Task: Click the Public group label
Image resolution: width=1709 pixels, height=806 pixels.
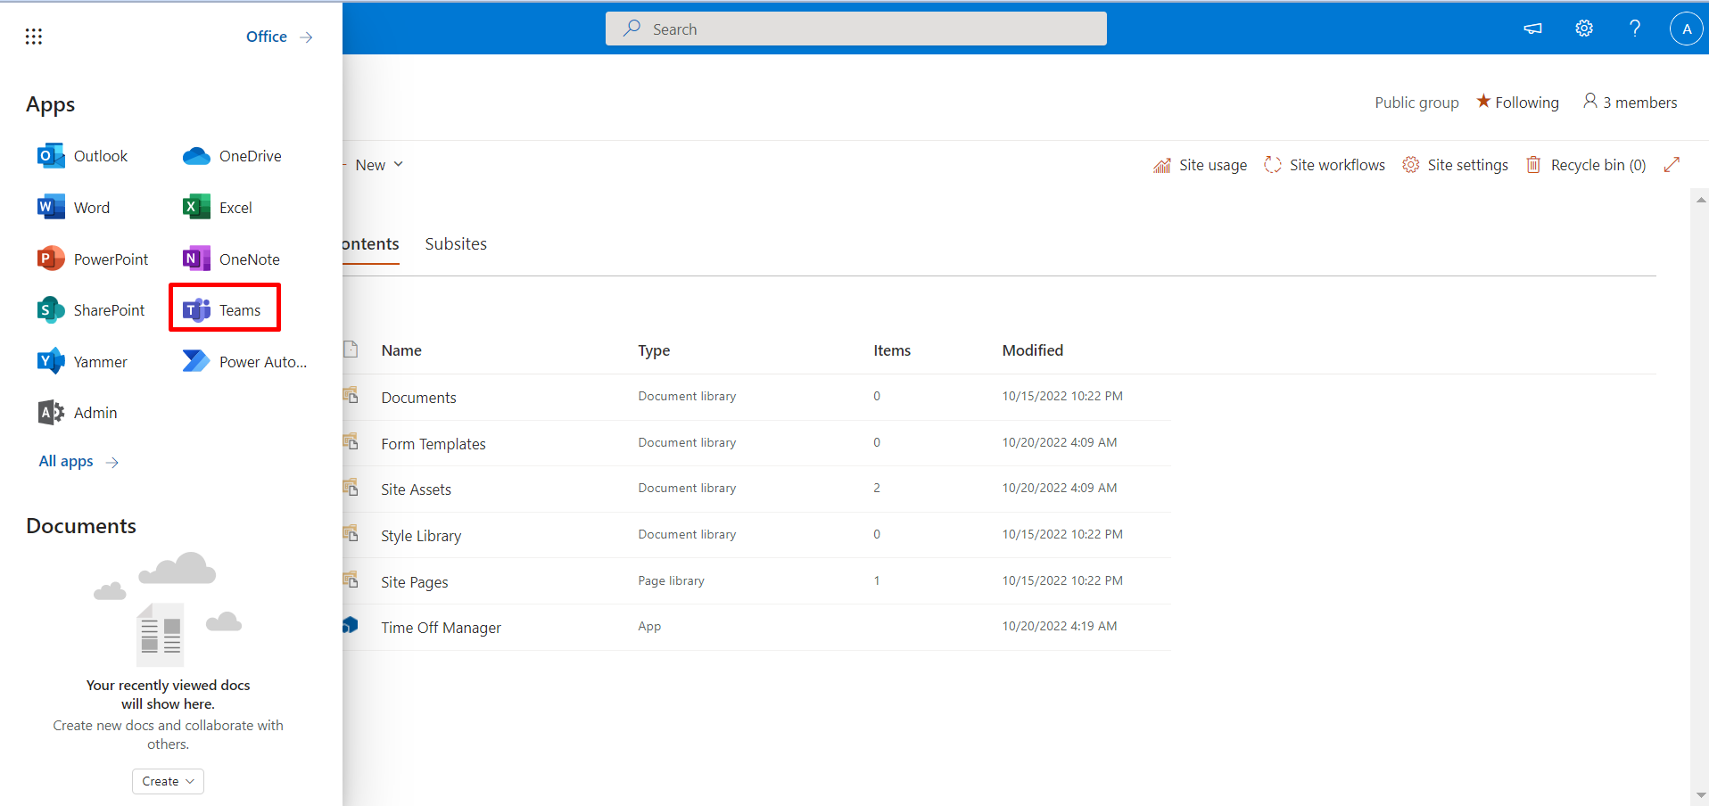Action: click(x=1416, y=103)
